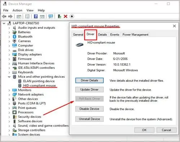Select ELAN pointing device in the tree
The image size is (180, 142).
tap(39, 81)
